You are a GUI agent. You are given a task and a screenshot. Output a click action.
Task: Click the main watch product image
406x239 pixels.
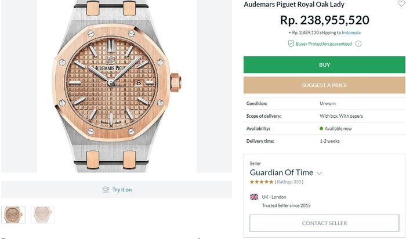pos(117,86)
